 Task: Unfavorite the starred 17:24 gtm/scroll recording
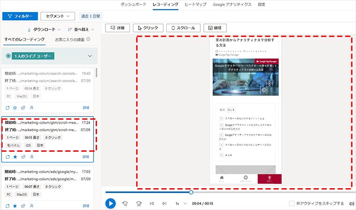click(15, 157)
